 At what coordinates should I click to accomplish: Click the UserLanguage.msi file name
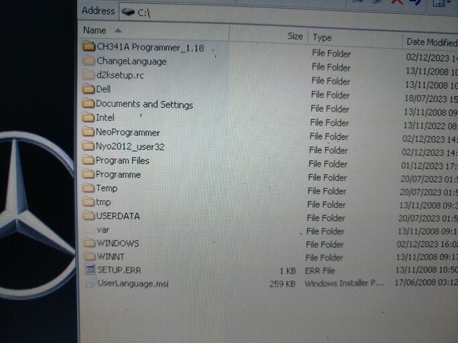[133, 283]
